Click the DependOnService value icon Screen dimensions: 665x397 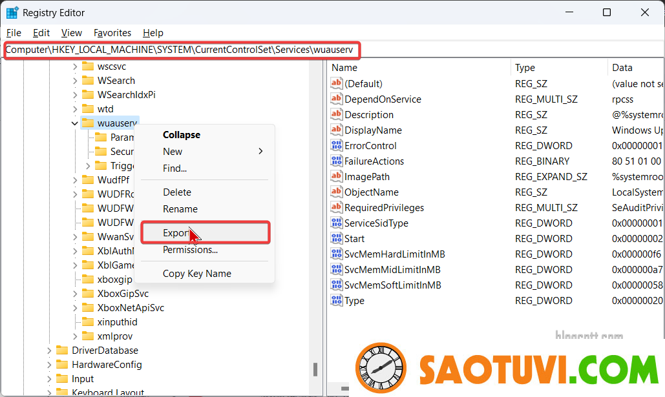point(336,99)
